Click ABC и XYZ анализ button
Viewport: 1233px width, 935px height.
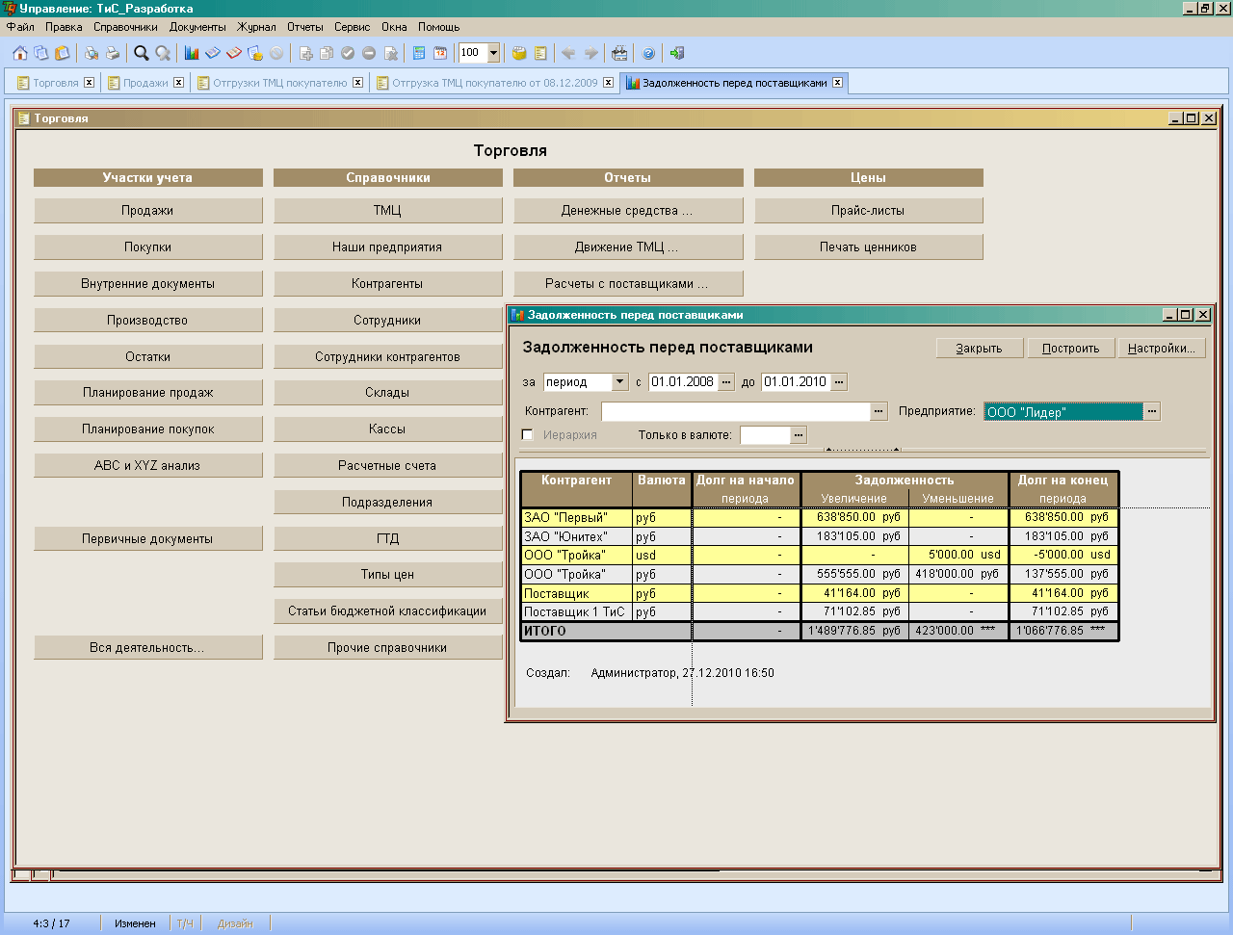(x=147, y=465)
